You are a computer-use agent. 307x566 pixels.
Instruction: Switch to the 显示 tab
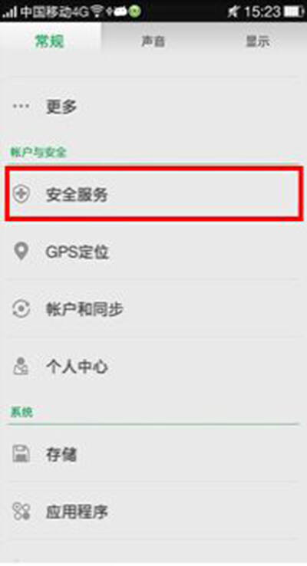tap(257, 41)
